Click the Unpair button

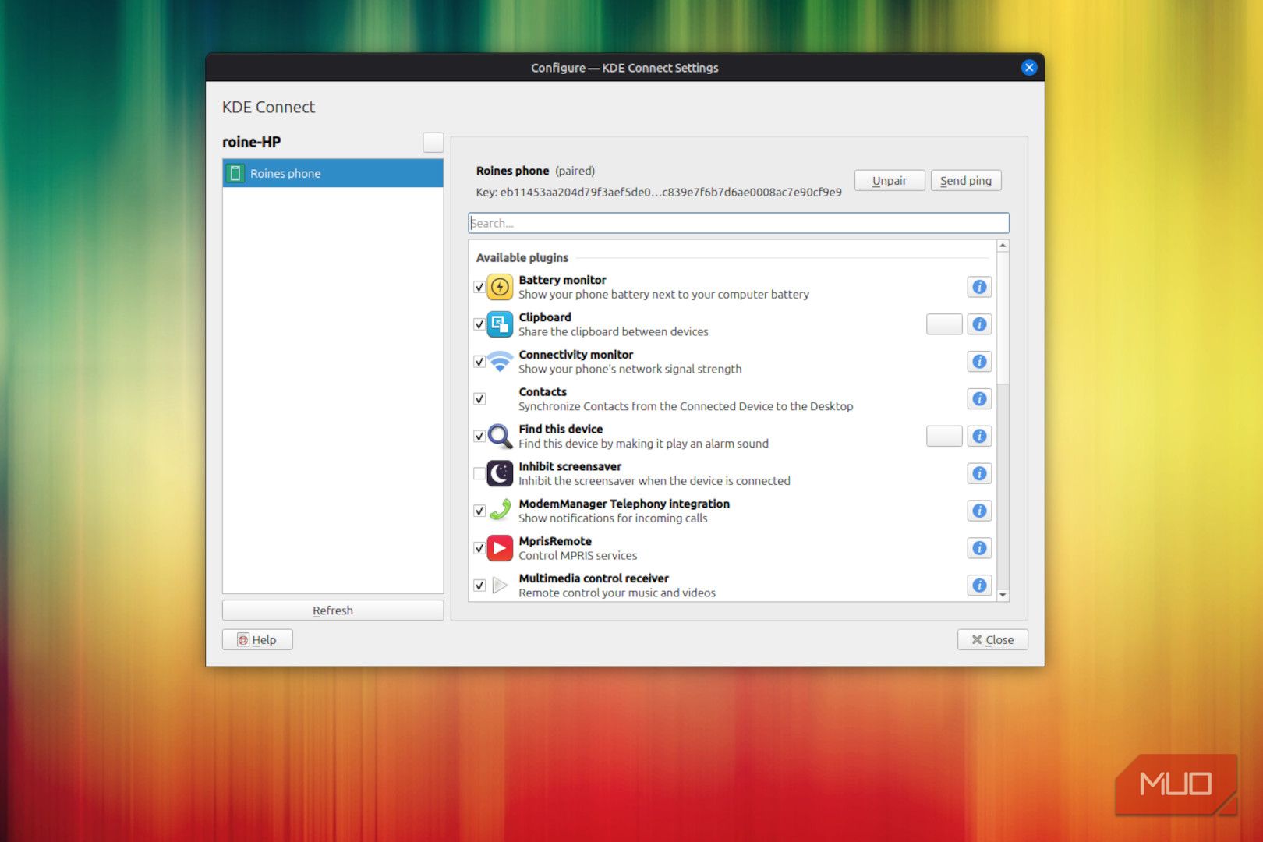click(889, 181)
